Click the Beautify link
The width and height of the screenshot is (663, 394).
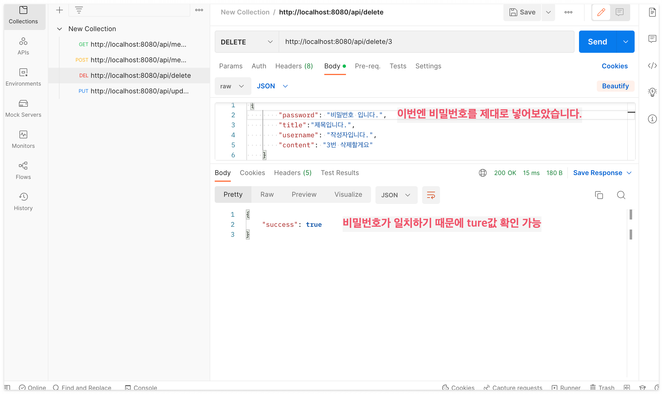[615, 86]
